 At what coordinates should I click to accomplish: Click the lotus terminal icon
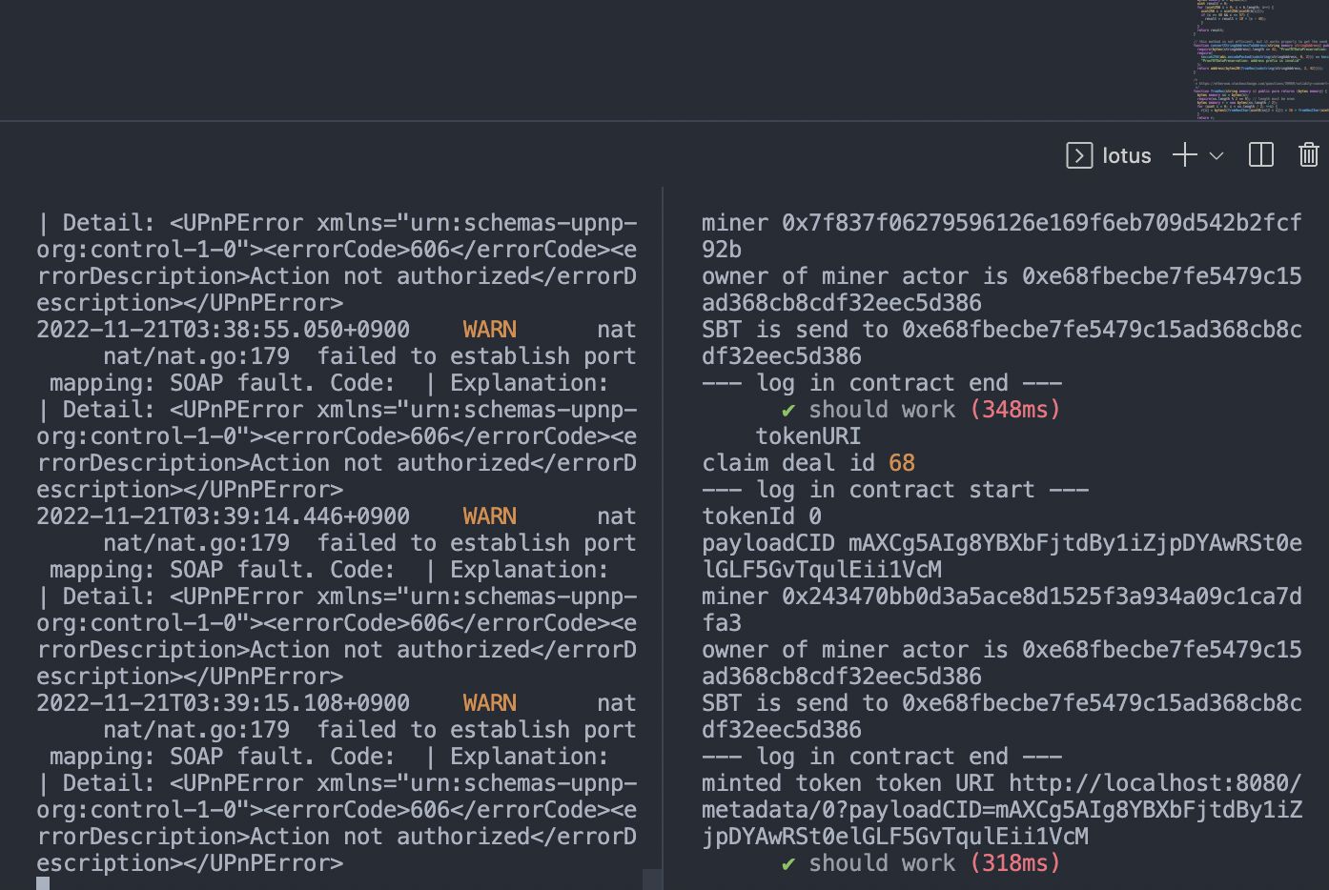pyautogui.click(x=1079, y=155)
